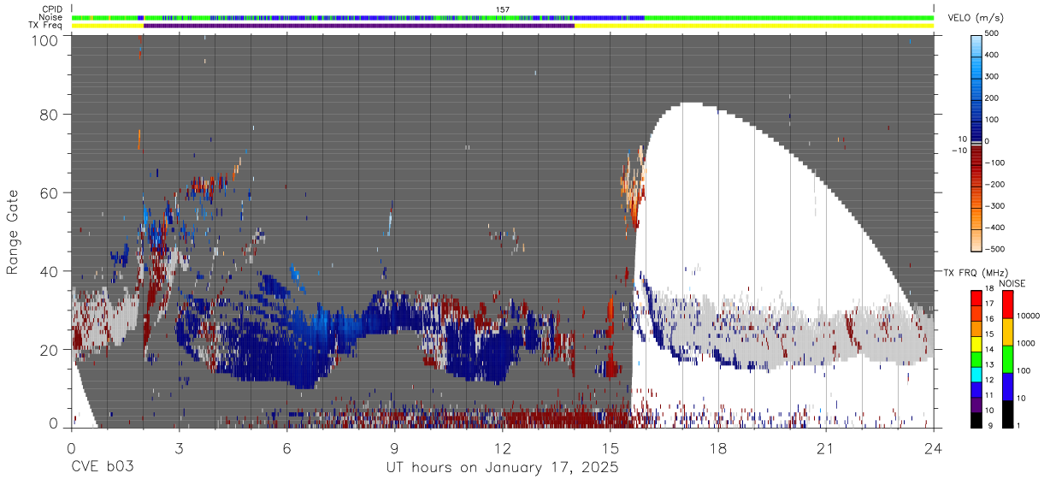Click the x-axis tick label '18'
Viewport: 1050px width, 485px height.
coord(718,447)
